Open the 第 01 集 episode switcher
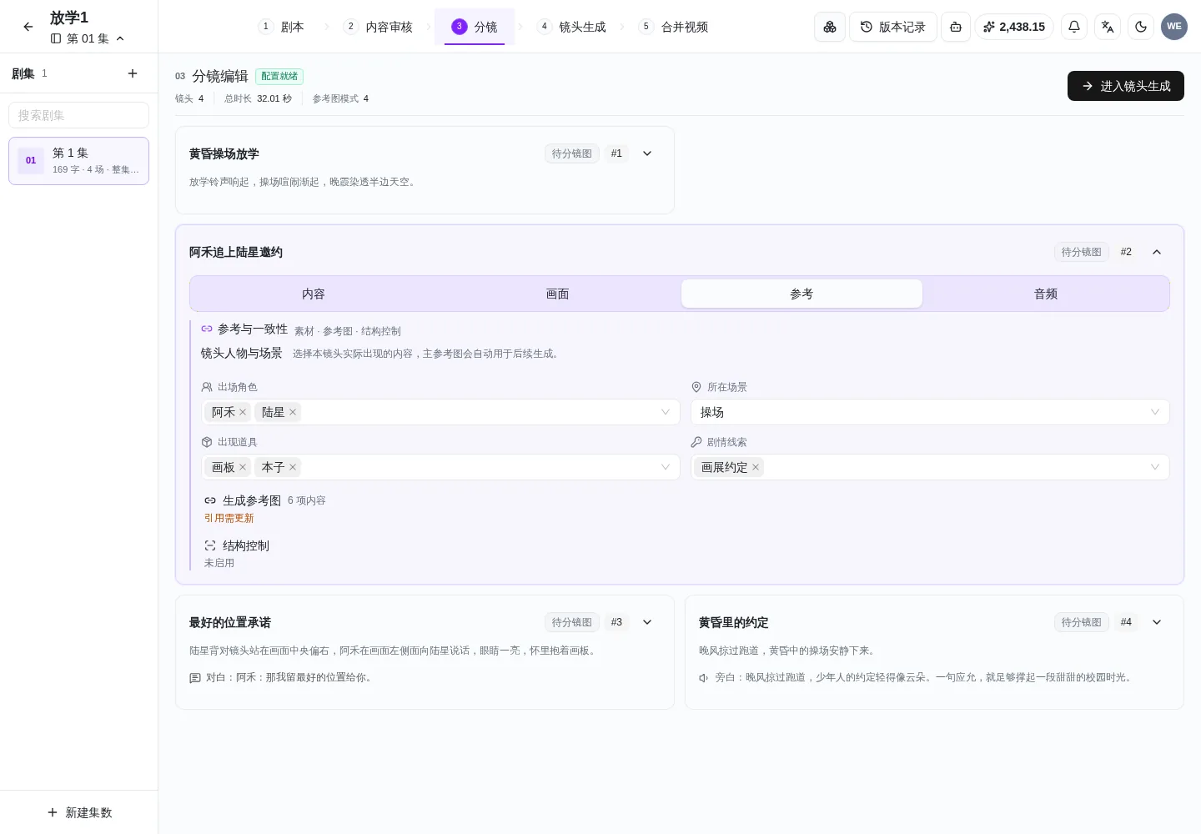The image size is (1201, 834). coord(88,38)
